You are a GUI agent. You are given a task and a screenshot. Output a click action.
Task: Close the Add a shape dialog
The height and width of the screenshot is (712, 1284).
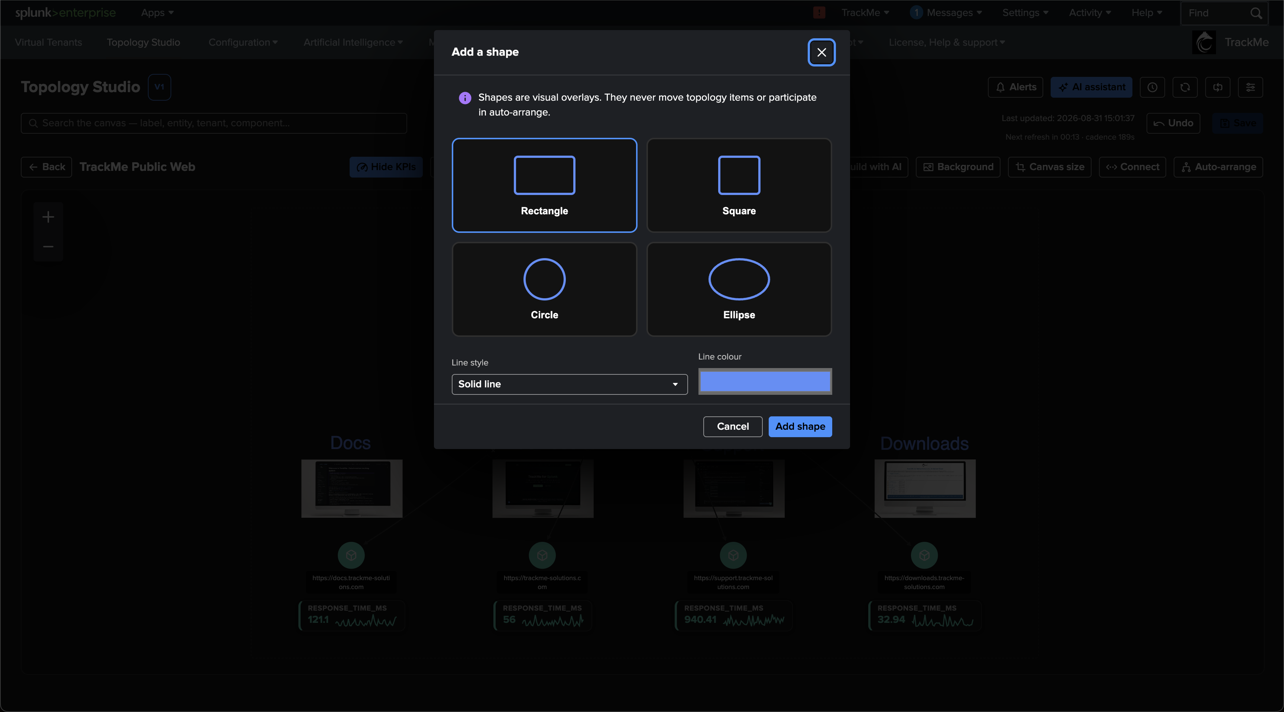[x=821, y=52]
